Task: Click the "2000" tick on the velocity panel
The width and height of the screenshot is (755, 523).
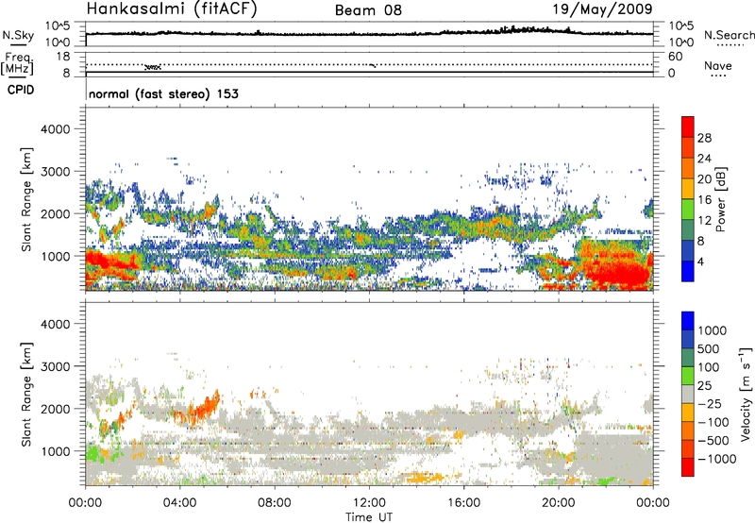Action: tap(56, 409)
